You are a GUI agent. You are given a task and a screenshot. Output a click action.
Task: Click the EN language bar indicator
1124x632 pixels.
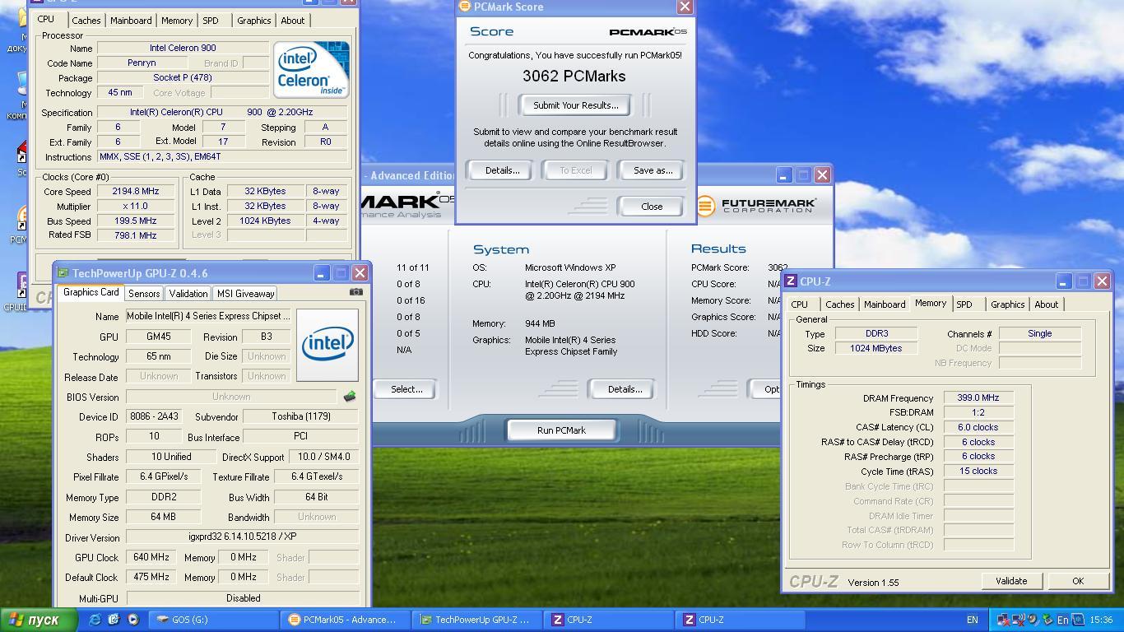click(x=972, y=620)
